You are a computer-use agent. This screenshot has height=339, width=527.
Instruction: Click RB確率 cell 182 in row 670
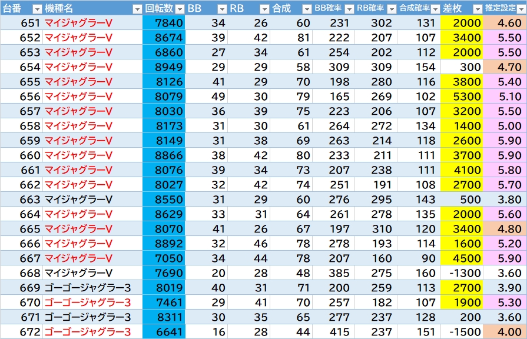(x=376, y=303)
